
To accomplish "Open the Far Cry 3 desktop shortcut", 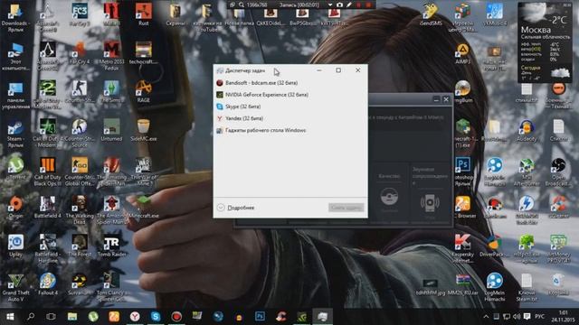I will pos(80,14).
